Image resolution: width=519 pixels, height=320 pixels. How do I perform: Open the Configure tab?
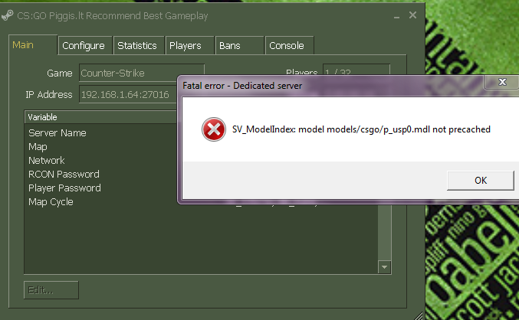[x=85, y=45]
